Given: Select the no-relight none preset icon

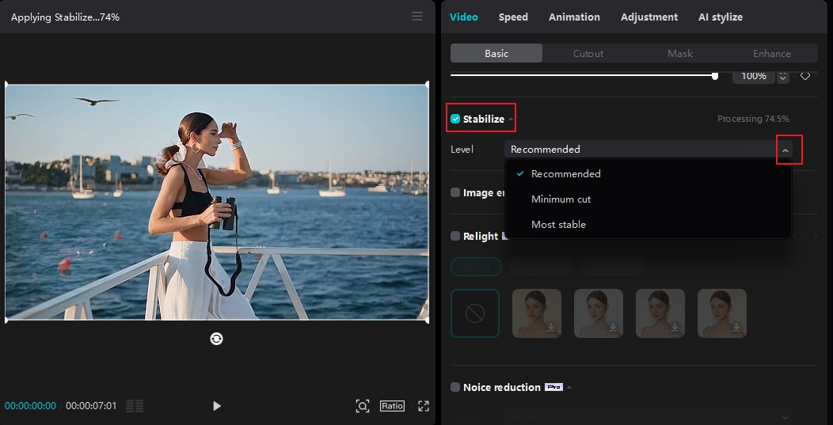Looking at the screenshot, I should click(475, 313).
